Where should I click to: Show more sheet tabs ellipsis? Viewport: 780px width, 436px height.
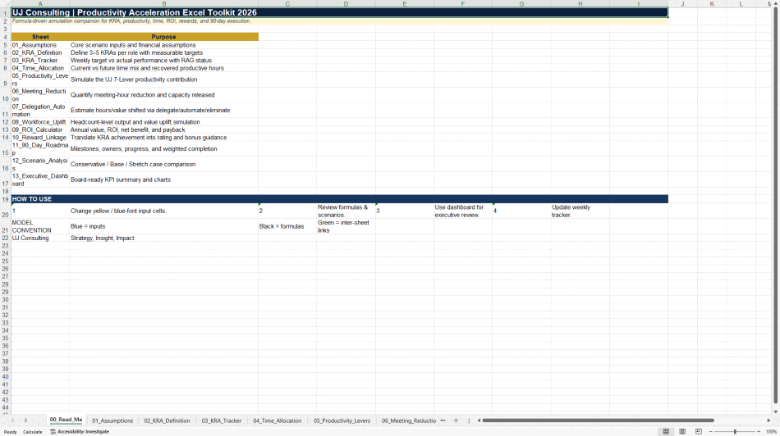point(443,420)
